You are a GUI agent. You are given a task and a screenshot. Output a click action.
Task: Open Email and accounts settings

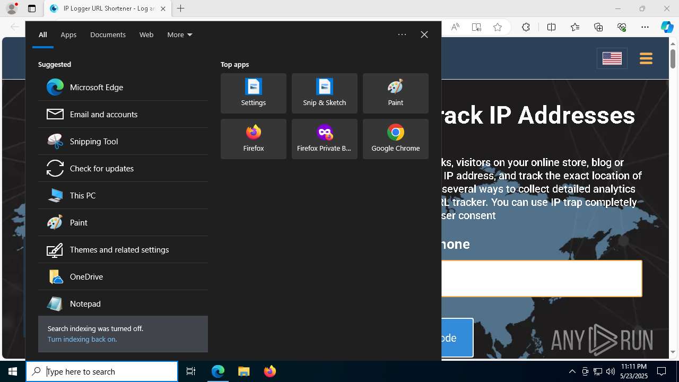pyautogui.click(x=123, y=114)
